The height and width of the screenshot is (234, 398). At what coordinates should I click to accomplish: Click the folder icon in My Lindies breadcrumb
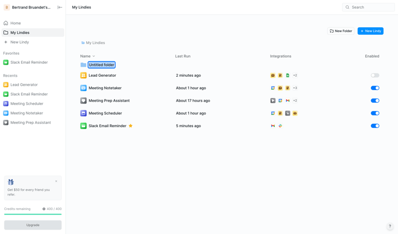(x=83, y=43)
